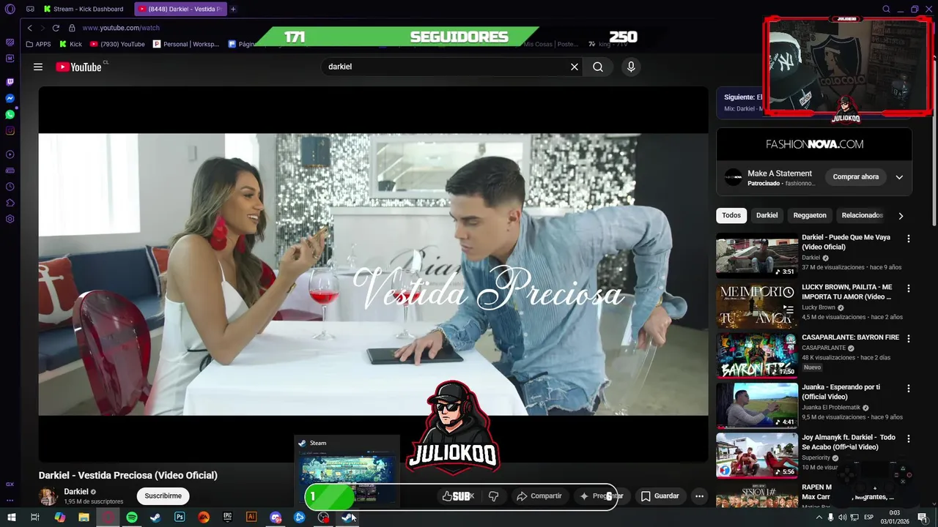Go back with browser back arrow
Image resolution: width=938 pixels, height=527 pixels.
point(29,28)
